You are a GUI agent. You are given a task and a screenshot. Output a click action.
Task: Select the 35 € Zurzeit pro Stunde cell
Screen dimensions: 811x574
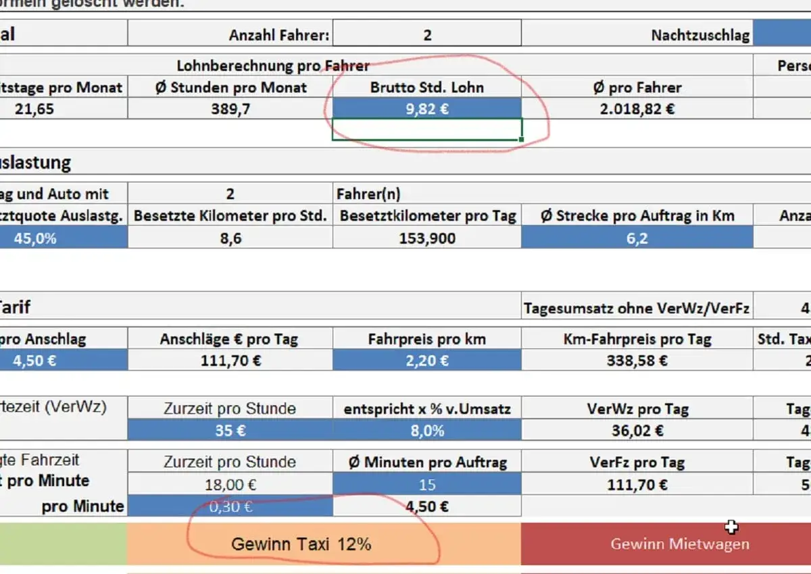coord(230,430)
